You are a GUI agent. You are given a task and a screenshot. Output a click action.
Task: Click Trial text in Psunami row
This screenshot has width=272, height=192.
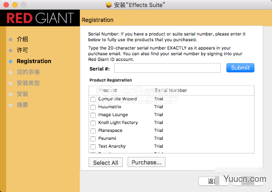[x=158, y=138]
